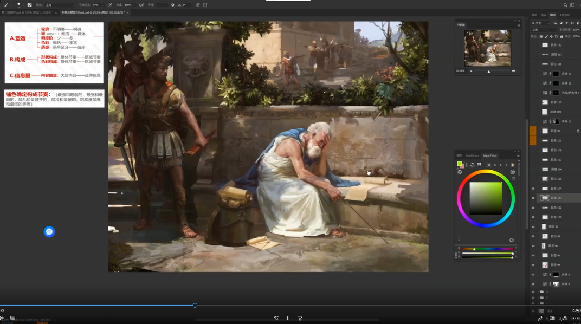Hide layer 99 via eye icon
Screen dimensions: 581x324
(x=533, y=226)
